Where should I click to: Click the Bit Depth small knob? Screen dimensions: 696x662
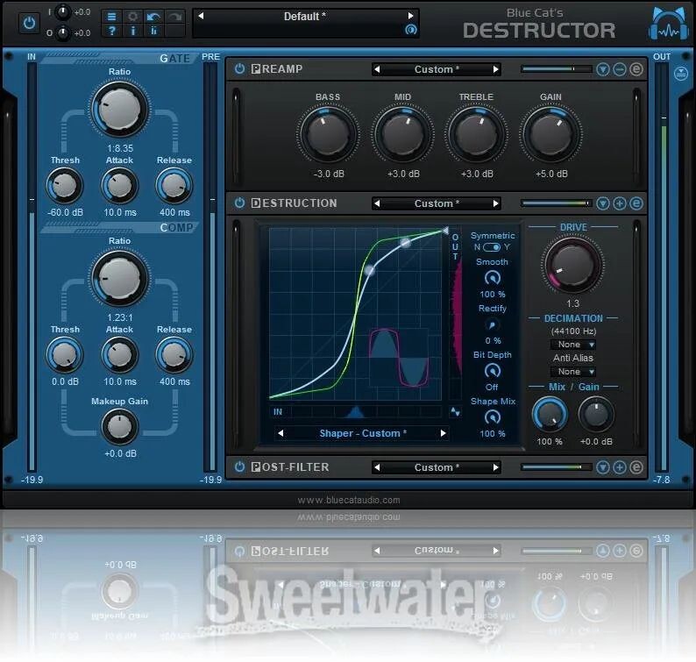492,370
